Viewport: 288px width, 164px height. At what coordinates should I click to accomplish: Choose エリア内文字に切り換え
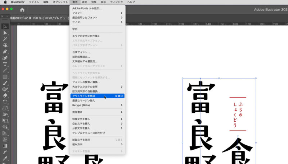(x=97, y=36)
